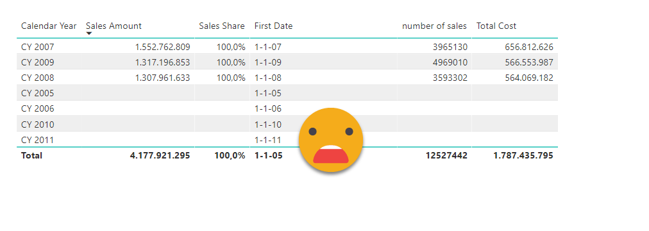This screenshot has width=649, height=231.
Task: Click the 1.552.762.809 sales amount cell
Action: (x=163, y=47)
